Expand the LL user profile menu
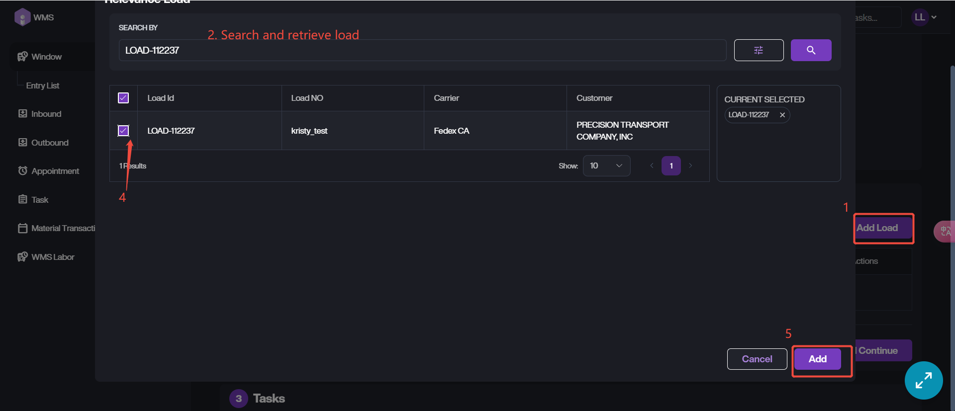 [x=925, y=17]
